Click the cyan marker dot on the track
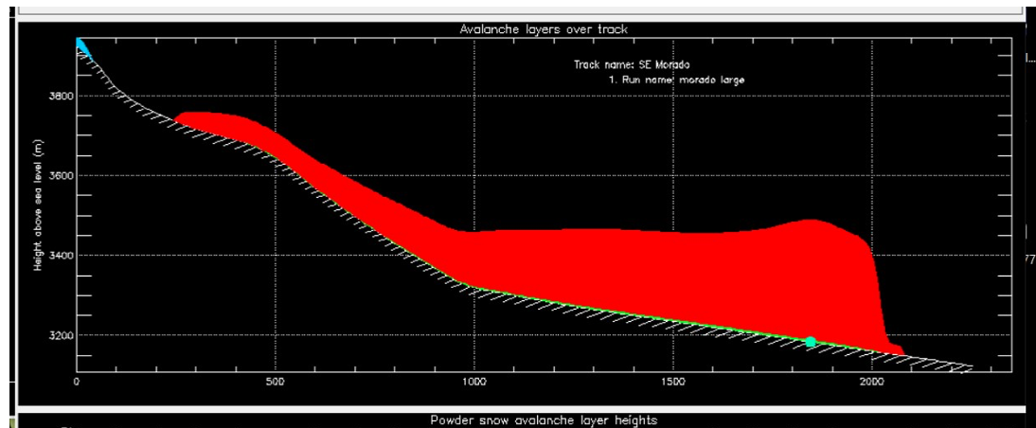 [811, 341]
